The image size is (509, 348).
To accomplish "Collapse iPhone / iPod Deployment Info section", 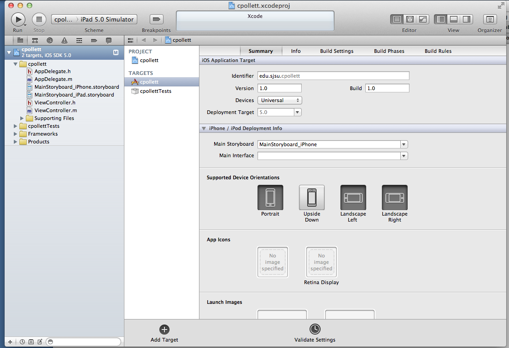I will (x=204, y=129).
